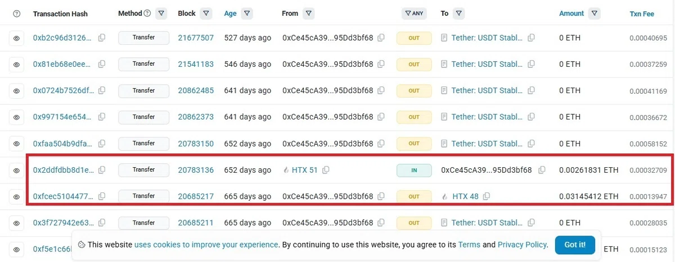Open the To column filter
Image resolution: width=675 pixels, height=262 pixels.
coord(458,13)
